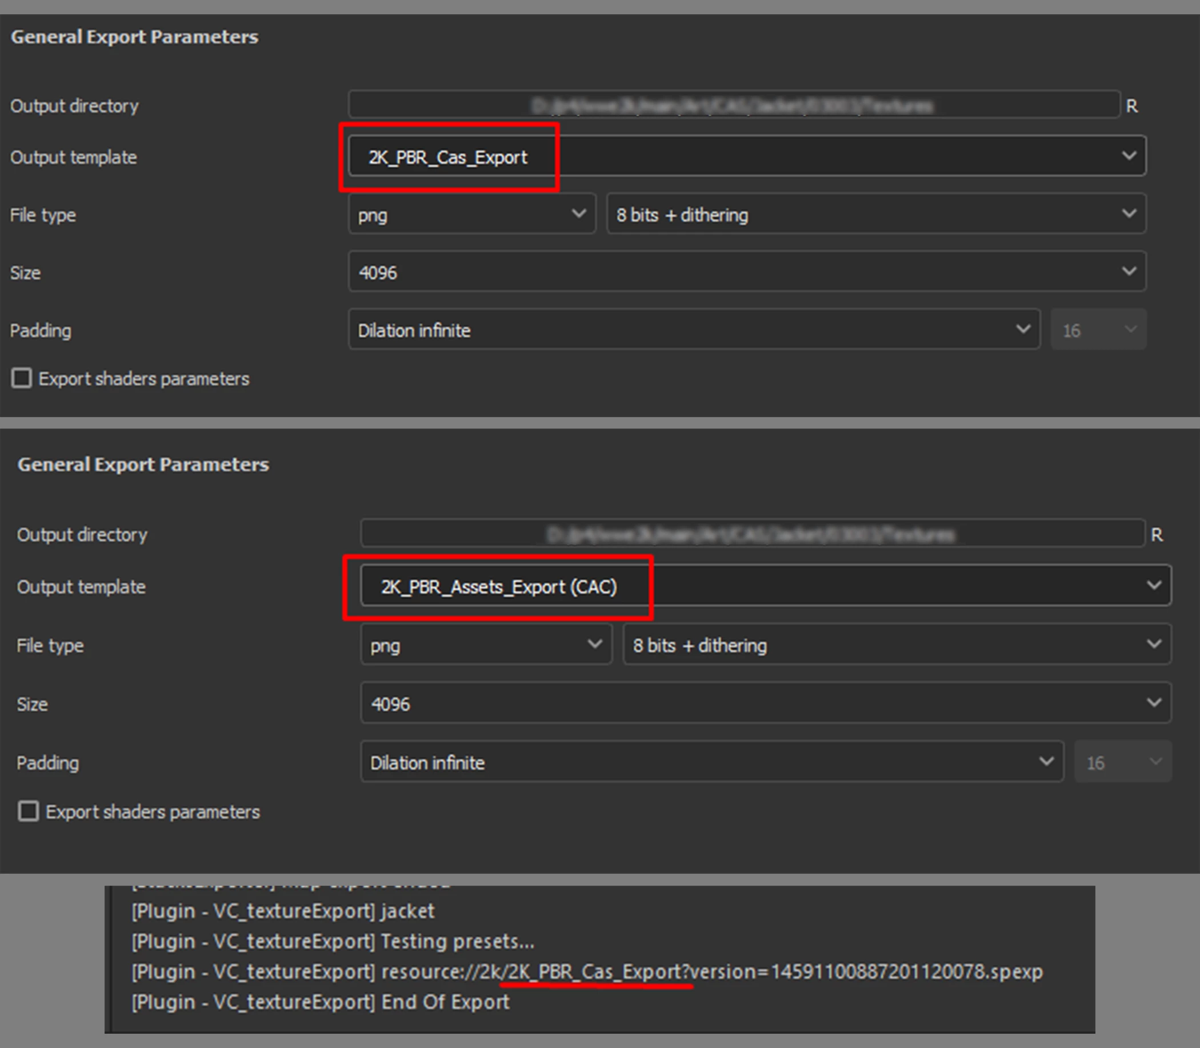
Task: Open the top panel Size 4096 dropdown
Action: click(746, 272)
